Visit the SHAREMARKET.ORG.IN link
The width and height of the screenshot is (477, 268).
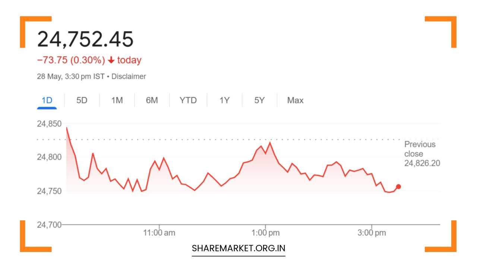click(238, 248)
